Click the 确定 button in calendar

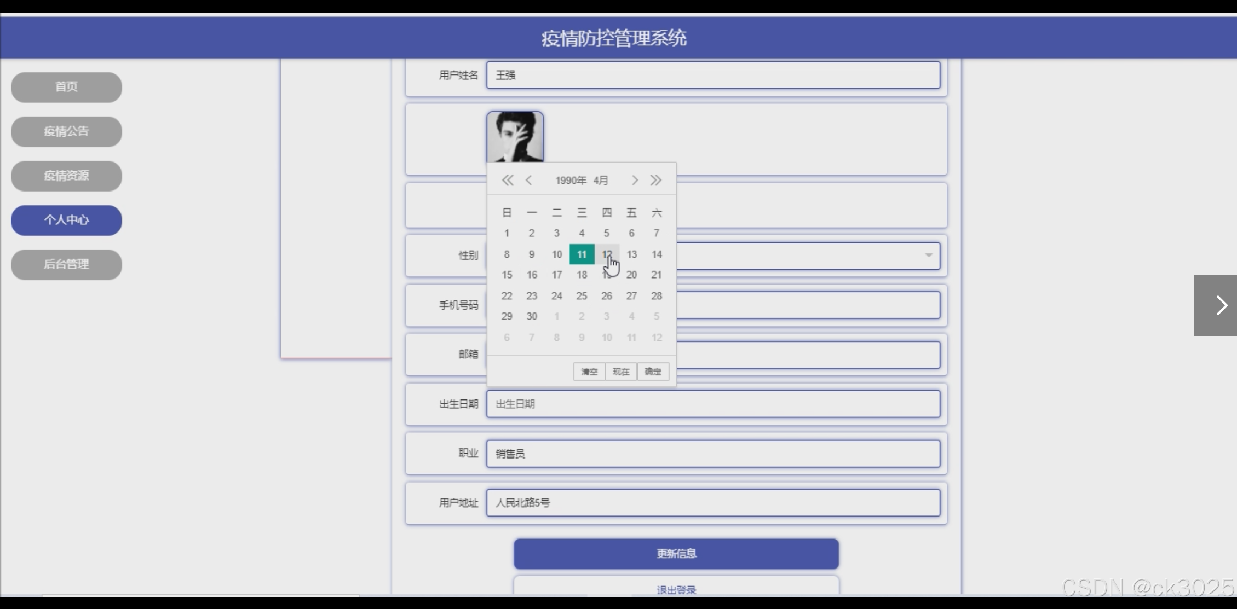[653, 372]
